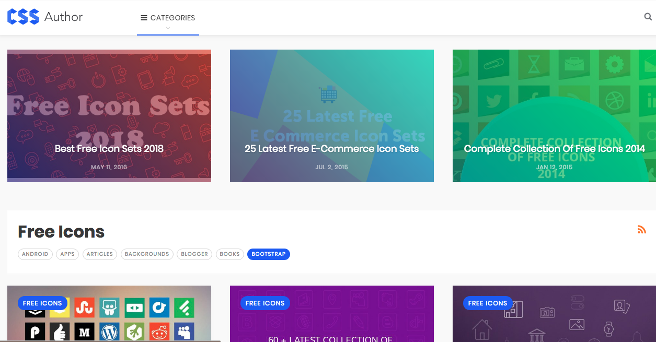Click the Reddit alien icon
This screenshot has height=342, width=656.
(159, 332)
